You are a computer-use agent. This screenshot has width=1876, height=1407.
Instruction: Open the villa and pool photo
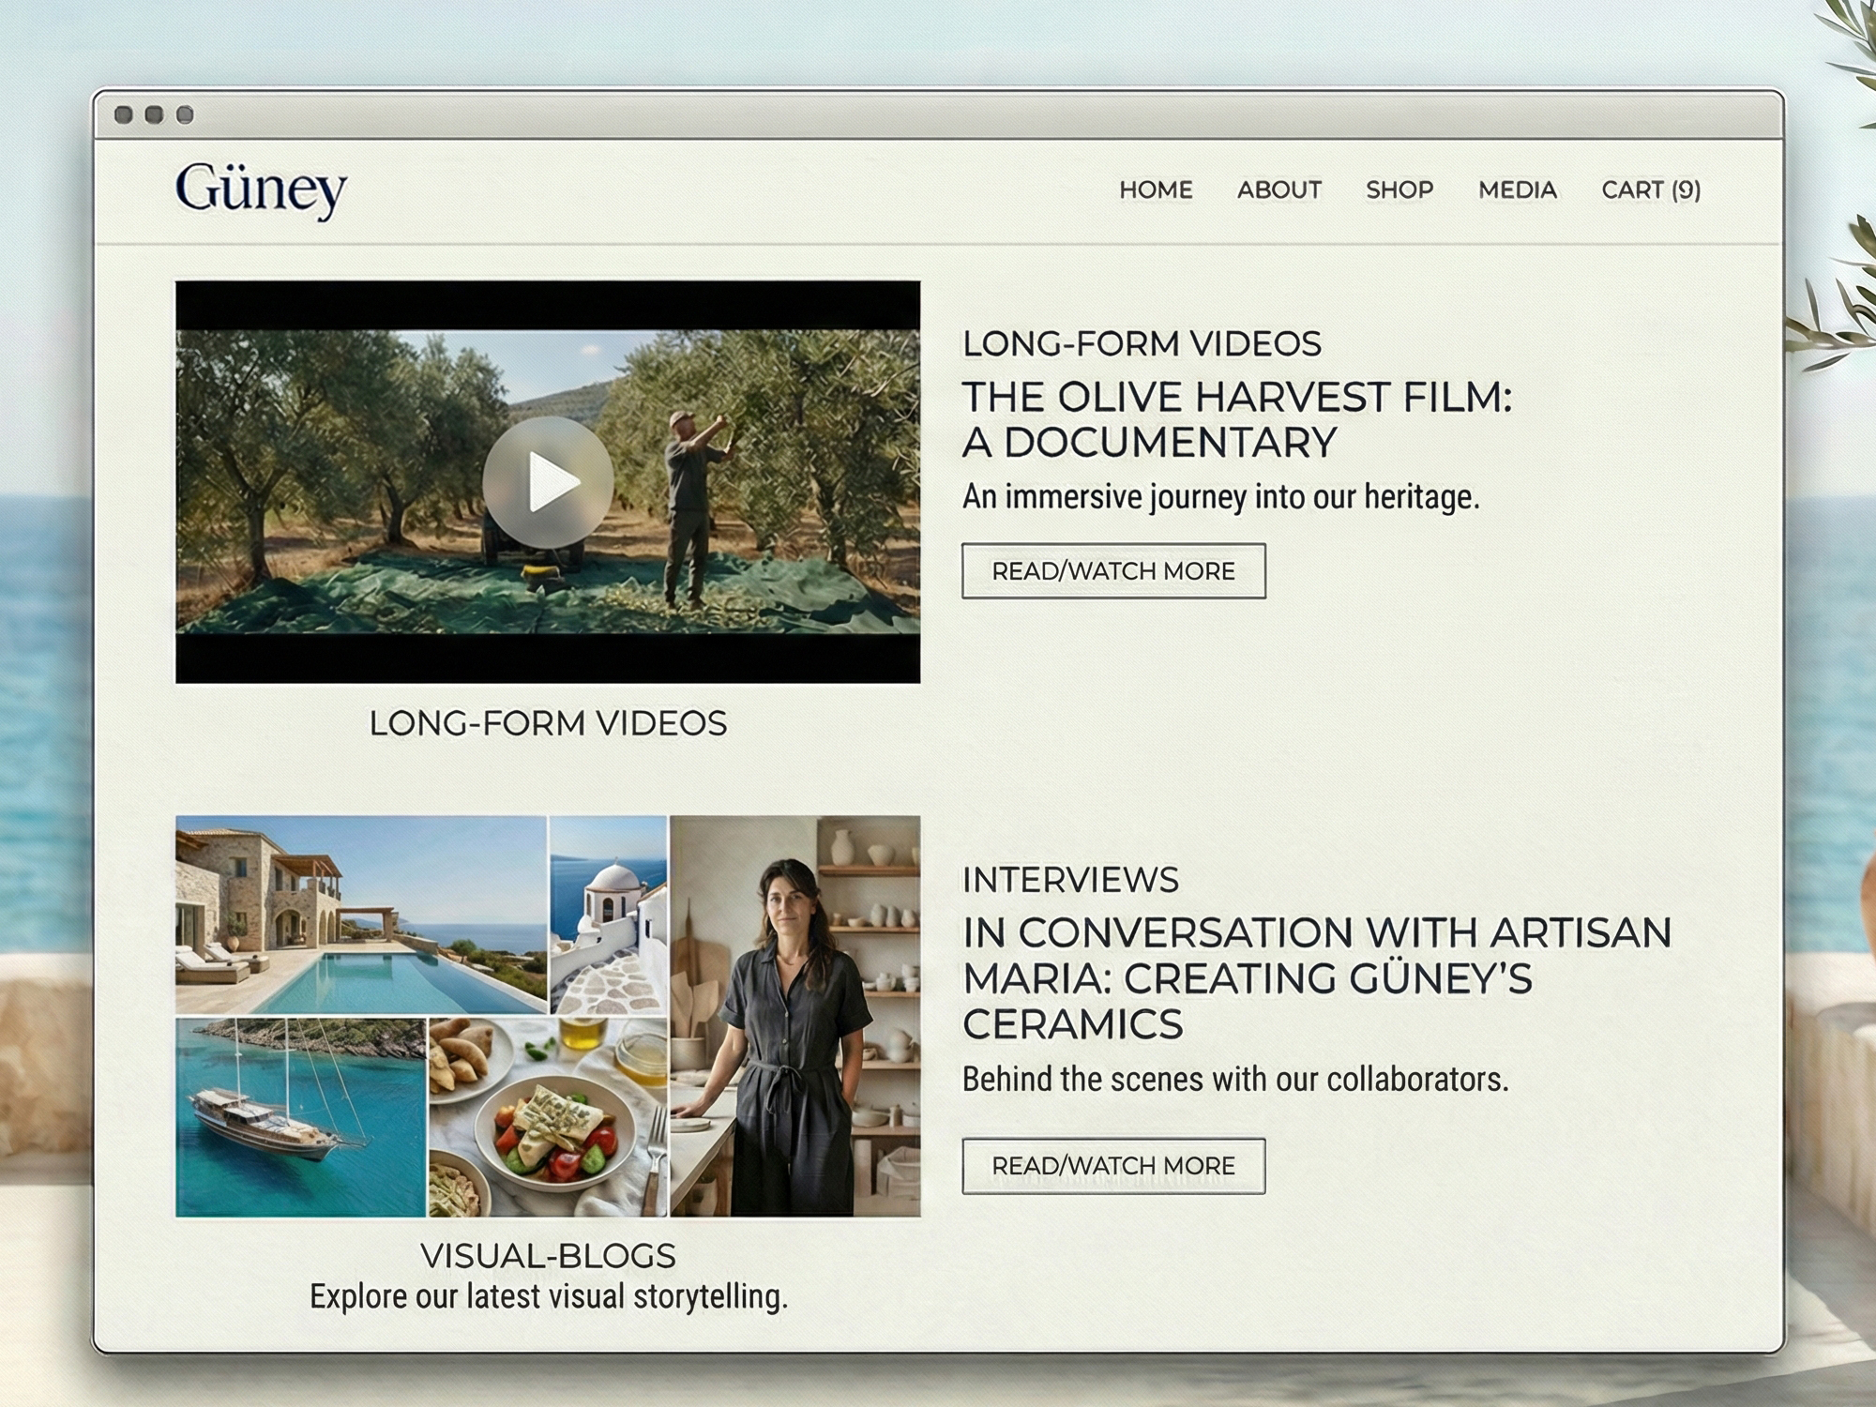point(361,915)
